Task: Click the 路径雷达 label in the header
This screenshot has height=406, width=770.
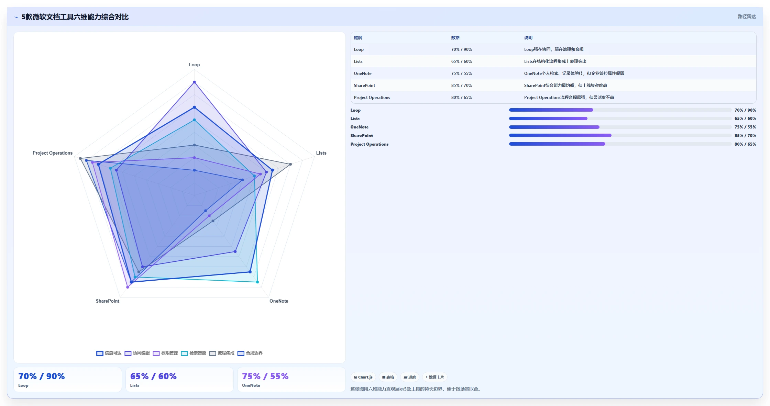Action: tap(747, 16)
